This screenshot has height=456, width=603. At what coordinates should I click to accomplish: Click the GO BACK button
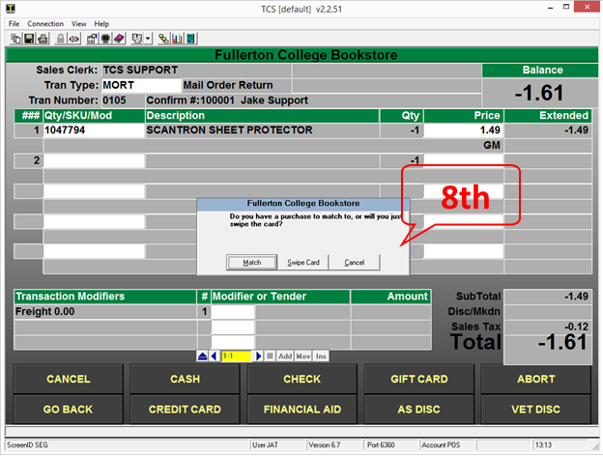tap(69, 410)
